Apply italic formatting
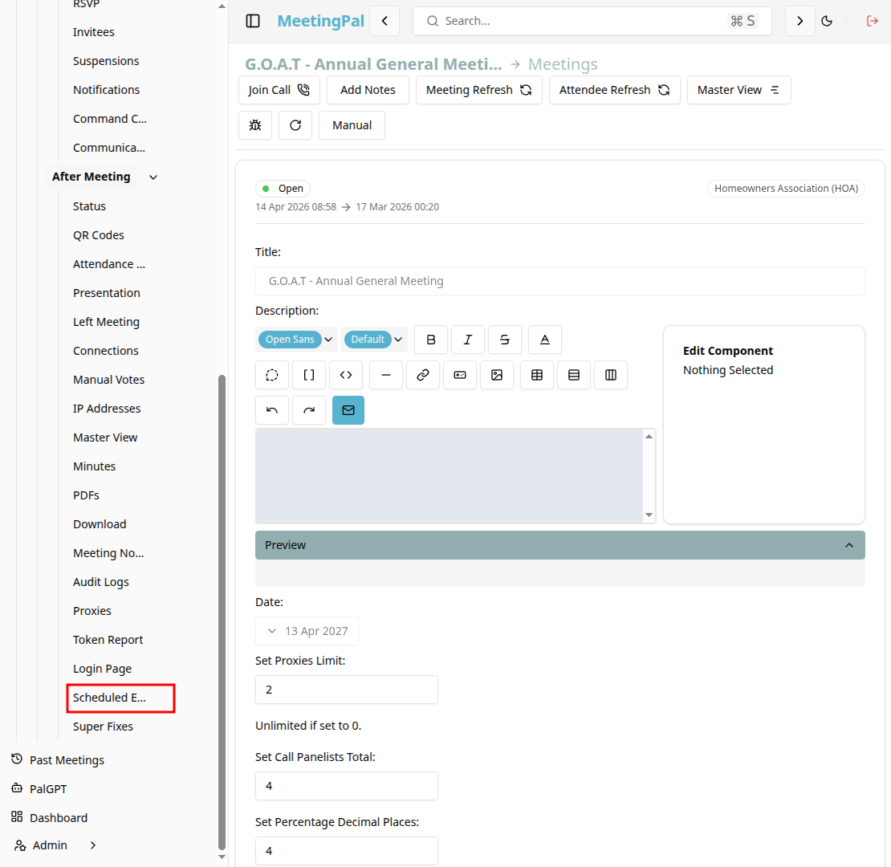The height and width of the screenshot is (867, 891). click(x=468, y=340)
